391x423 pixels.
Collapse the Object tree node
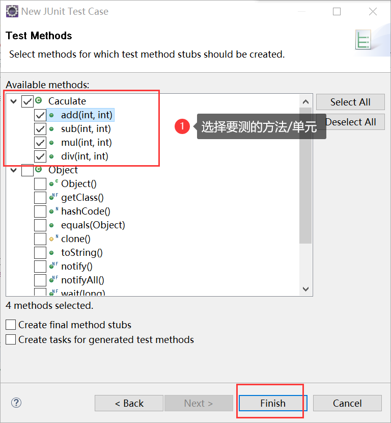coord(13,170)
